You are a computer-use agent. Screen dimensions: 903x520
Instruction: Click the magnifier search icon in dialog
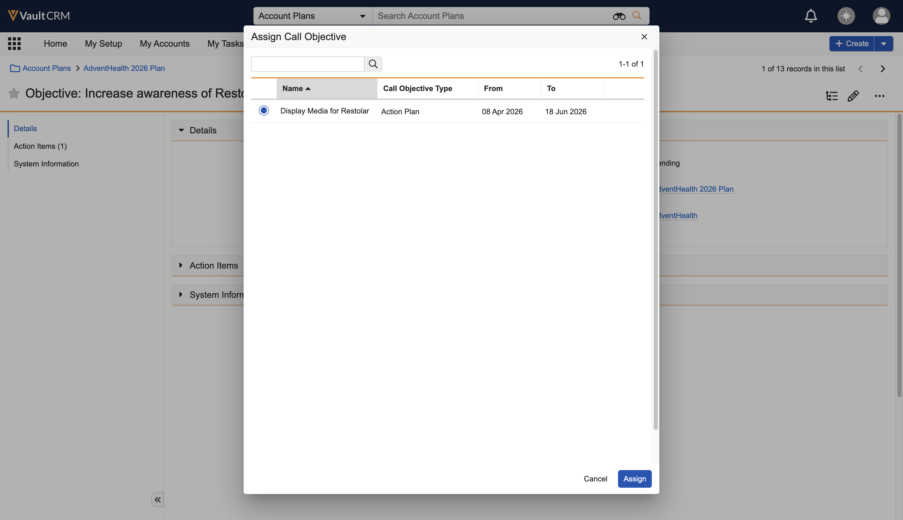click(x=373, y=64)
